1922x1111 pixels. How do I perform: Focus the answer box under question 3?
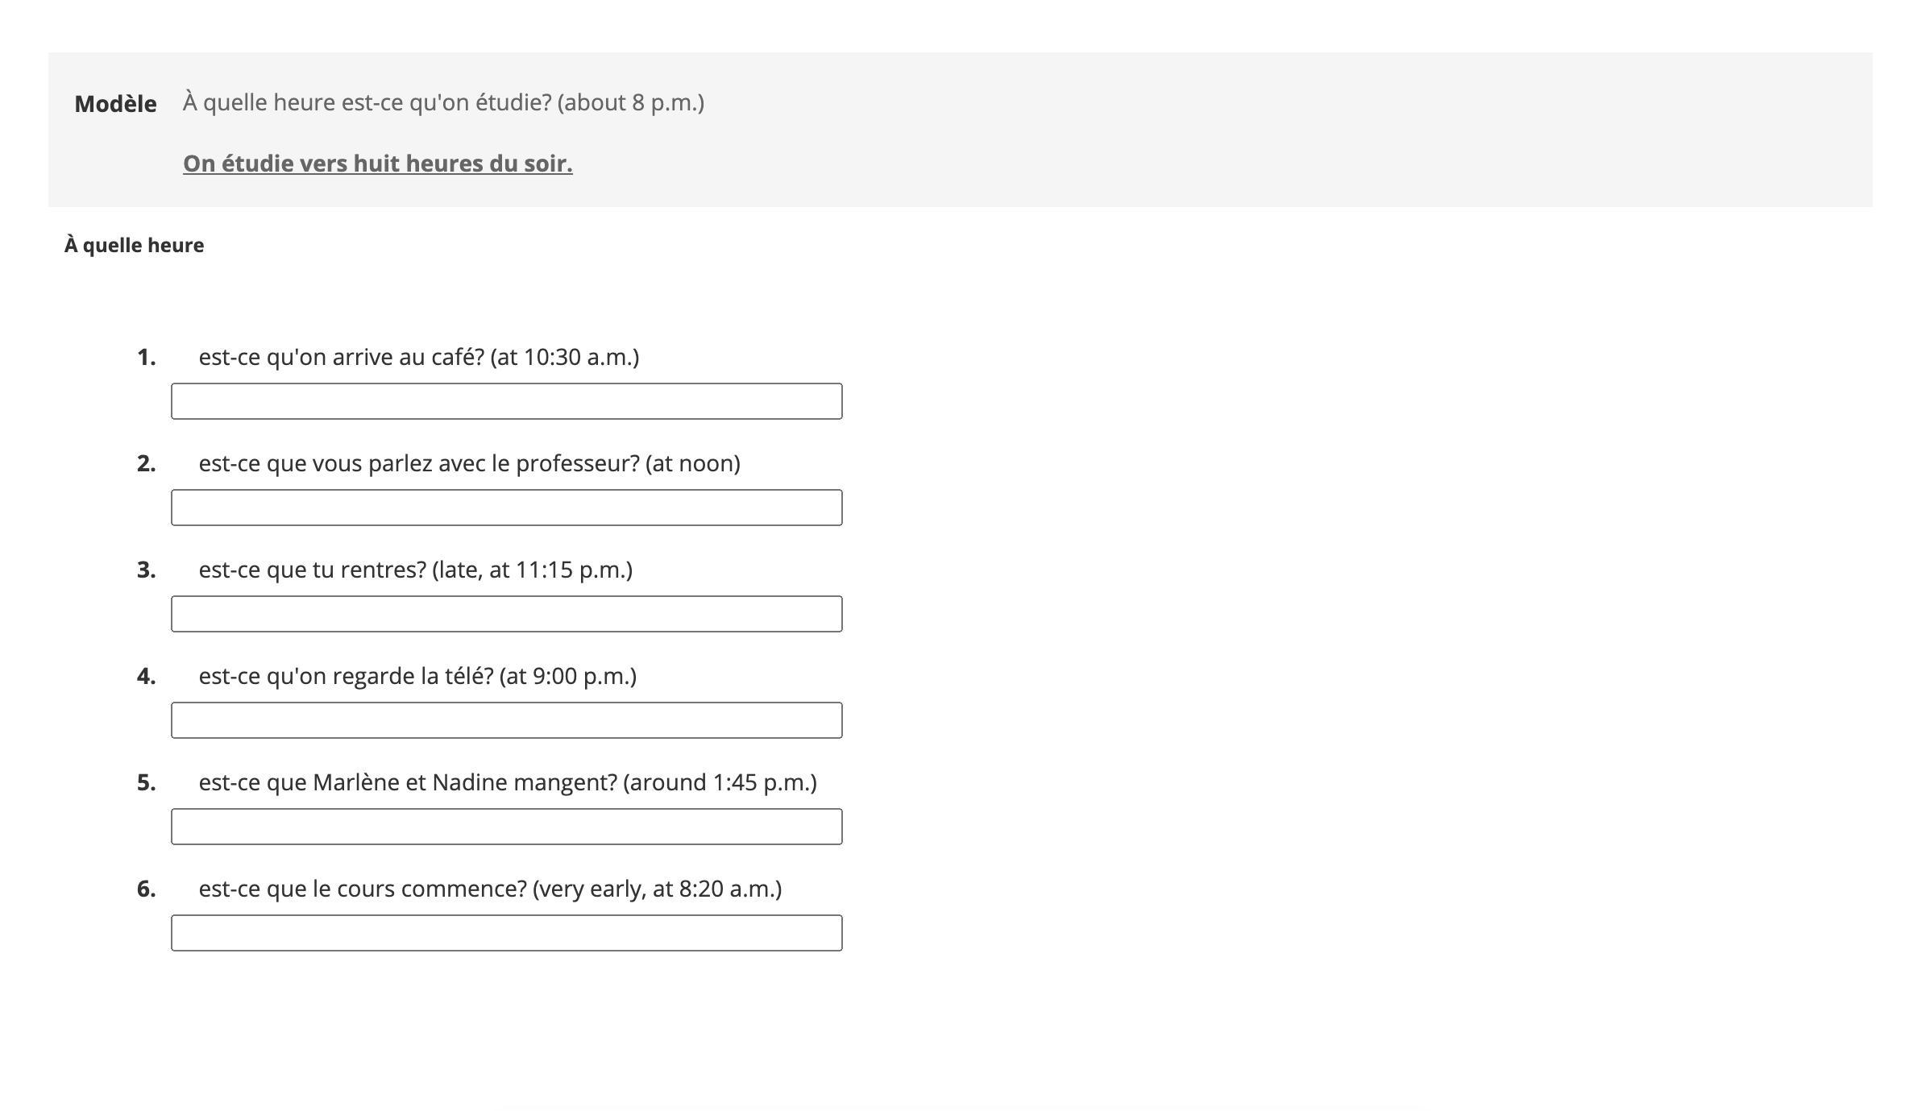pyautogui.click(x=506, y=614)
